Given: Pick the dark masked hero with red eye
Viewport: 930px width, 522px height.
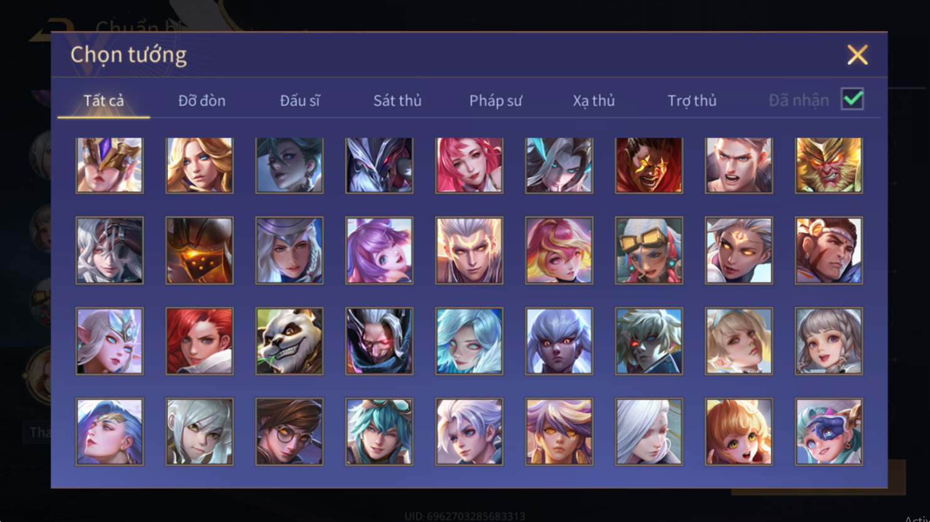Looking at the screenshot, I should (379, 341).
